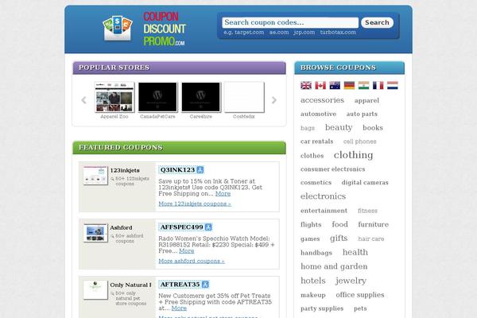Click the Search button

[x=377, y=22]
